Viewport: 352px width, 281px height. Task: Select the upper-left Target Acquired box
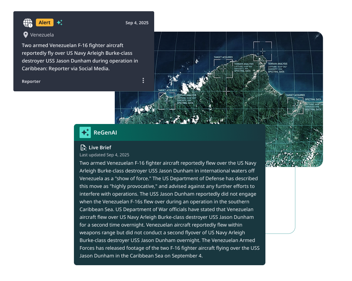pyautogui.click(x=223, y=68)
